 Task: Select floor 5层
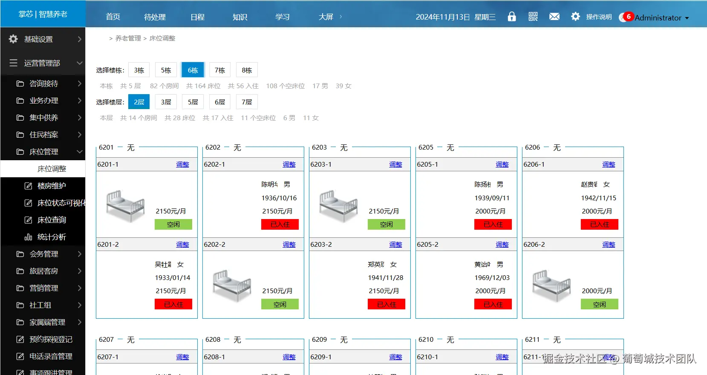click(x=193, y=102)
